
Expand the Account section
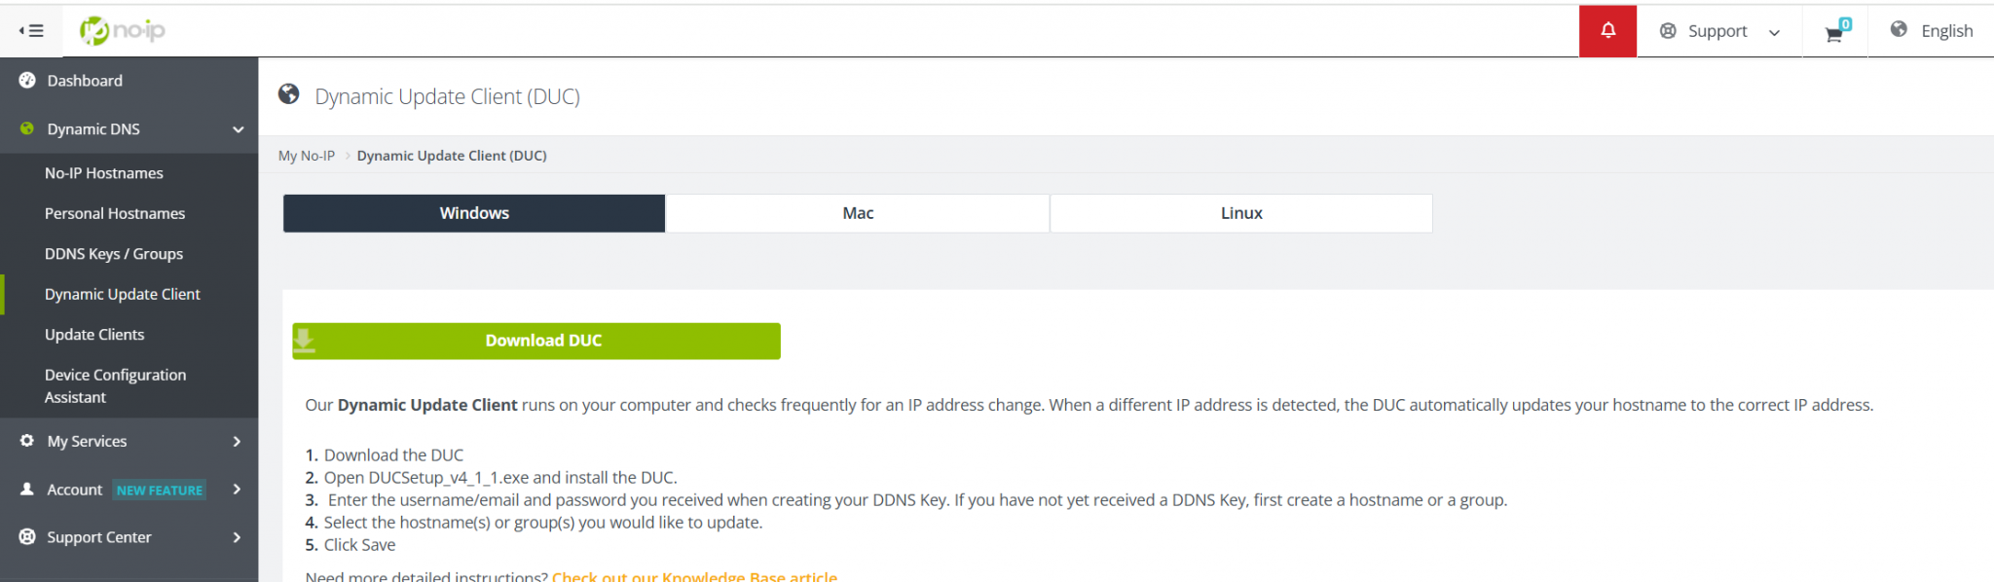pyautogui.click(x=237, y=490)
